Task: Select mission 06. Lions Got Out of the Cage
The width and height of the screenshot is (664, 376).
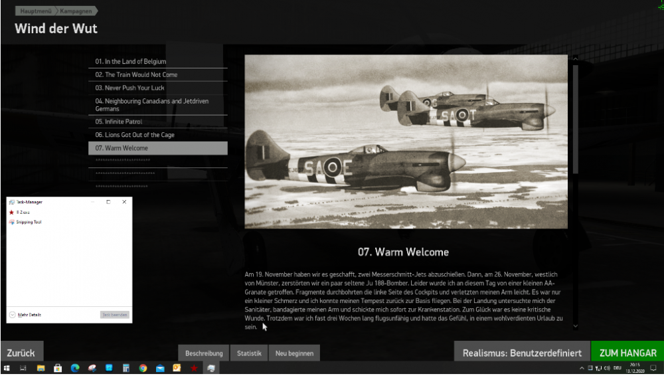Action: click(157, 135)
